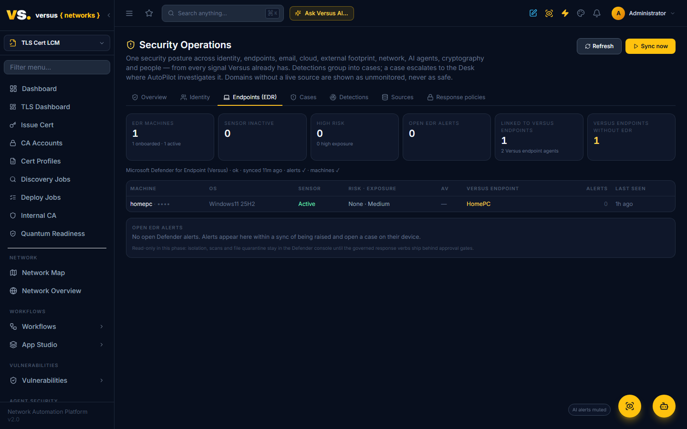Open the TLS Cert LCM module dropdown

coord(57,43)
